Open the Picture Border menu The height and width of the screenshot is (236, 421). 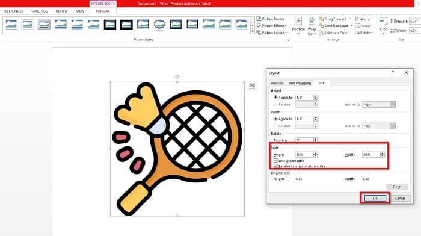tap(271, 19)
